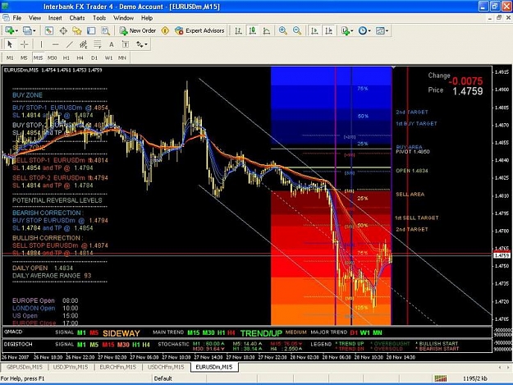Toggle chart shift icon
Screen dimensions: 513x385
click(x=329, y=30)
